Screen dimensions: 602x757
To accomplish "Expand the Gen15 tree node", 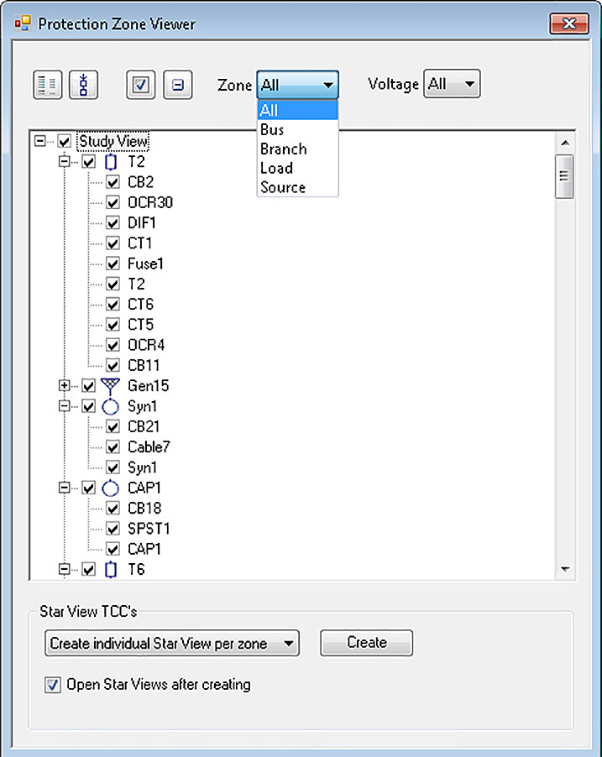I will [x=64, y=386].
